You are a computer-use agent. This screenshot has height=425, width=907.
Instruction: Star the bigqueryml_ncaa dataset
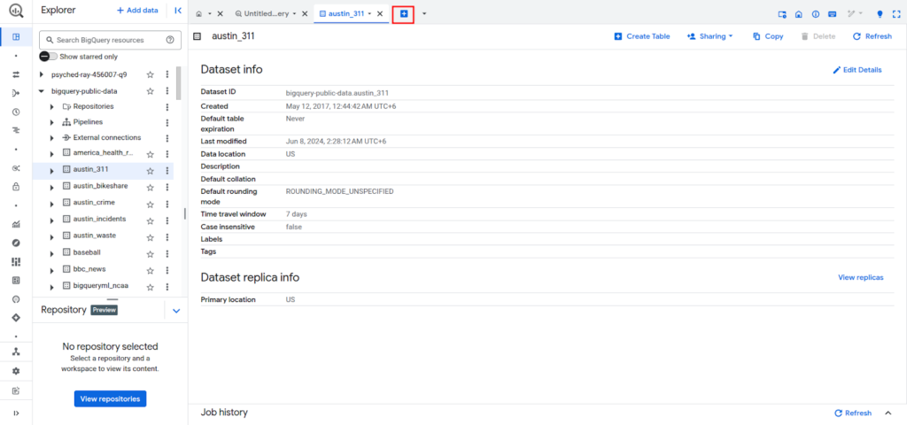(x=151, y=287)
